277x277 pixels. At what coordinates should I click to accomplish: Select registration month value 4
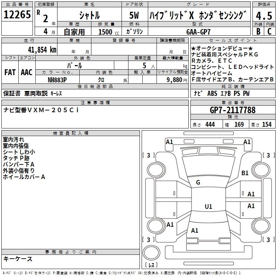pos(46,32)
